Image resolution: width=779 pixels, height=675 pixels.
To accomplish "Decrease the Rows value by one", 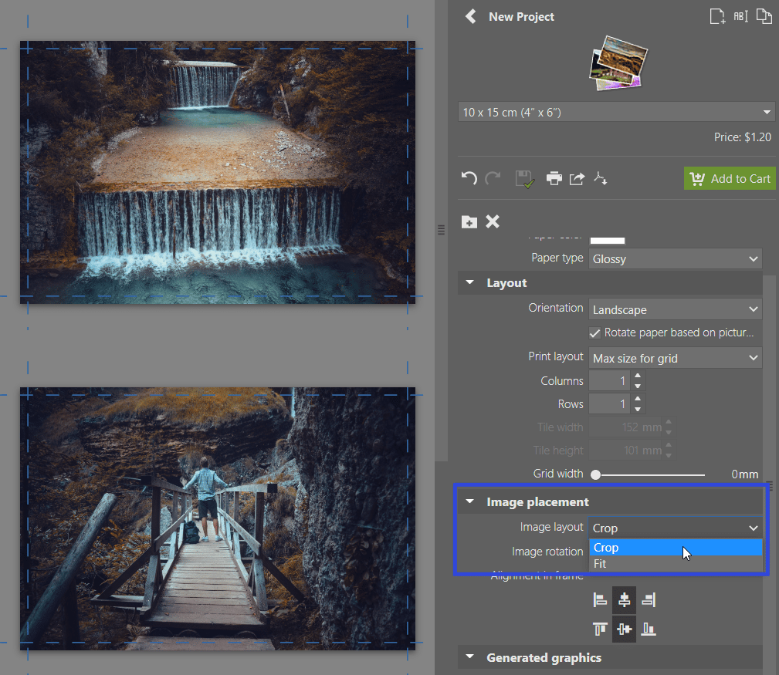I will click(638, 410).
